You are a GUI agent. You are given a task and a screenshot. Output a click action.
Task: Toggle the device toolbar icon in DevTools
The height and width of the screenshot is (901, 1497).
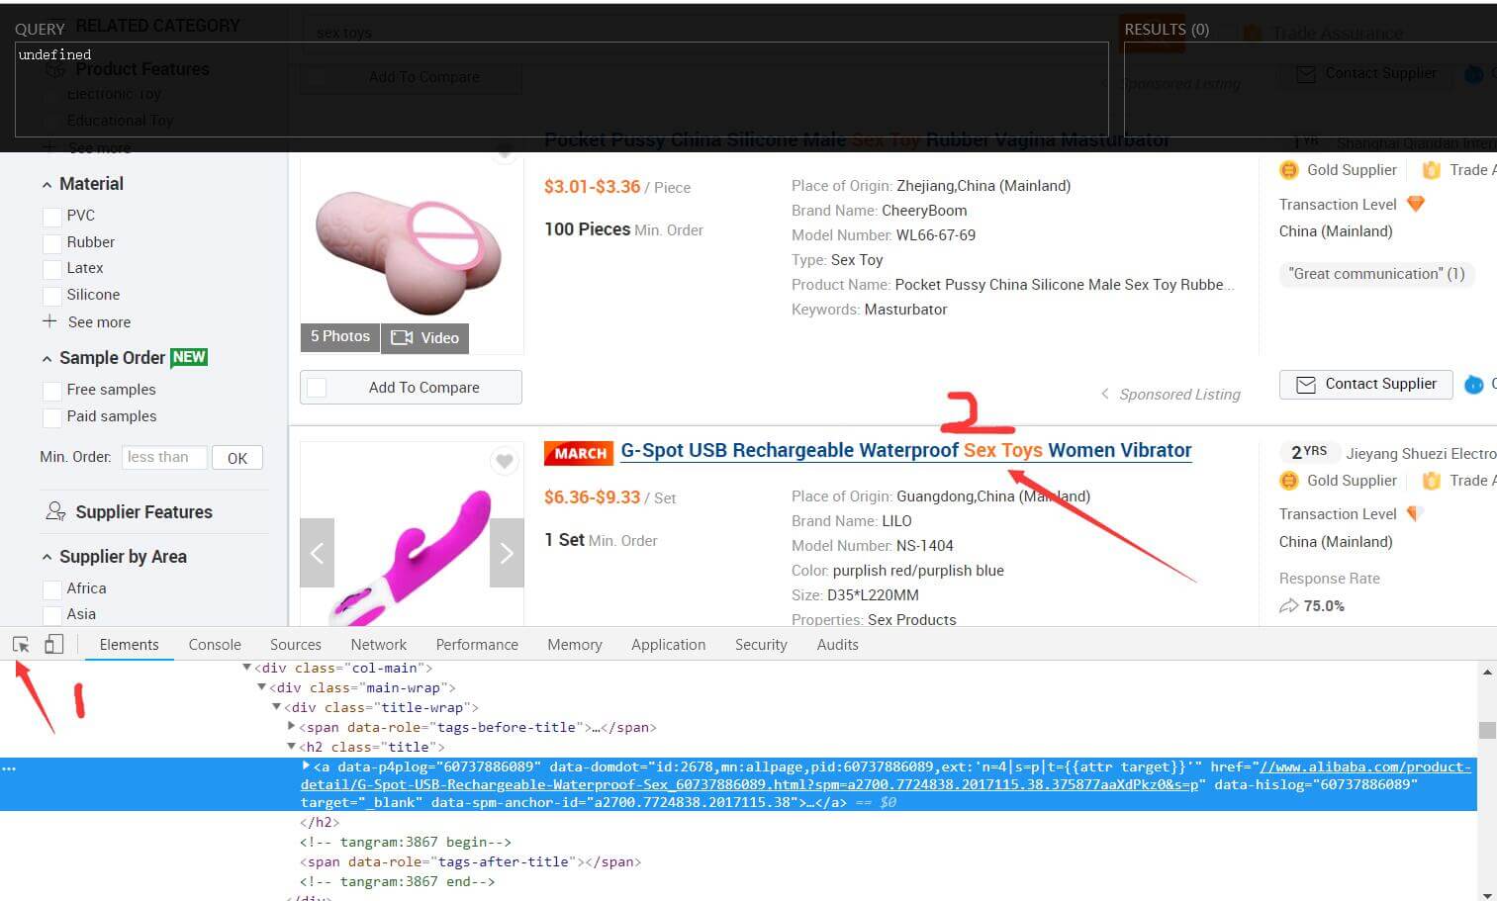(53, 645)
